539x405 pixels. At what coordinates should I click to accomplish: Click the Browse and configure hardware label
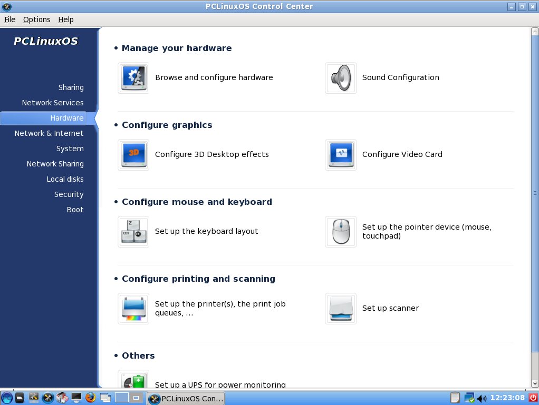coord(214,77)
